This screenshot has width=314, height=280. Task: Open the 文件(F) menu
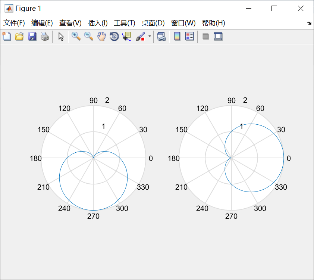14,23
